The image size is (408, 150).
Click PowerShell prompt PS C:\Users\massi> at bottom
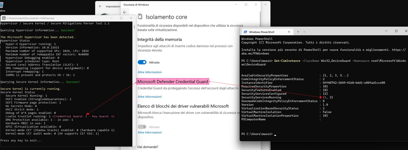[256, 134]
